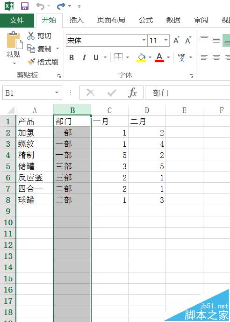Click the middle align icon
This screenshot has height=322, width=230.
tap(216, 40)
